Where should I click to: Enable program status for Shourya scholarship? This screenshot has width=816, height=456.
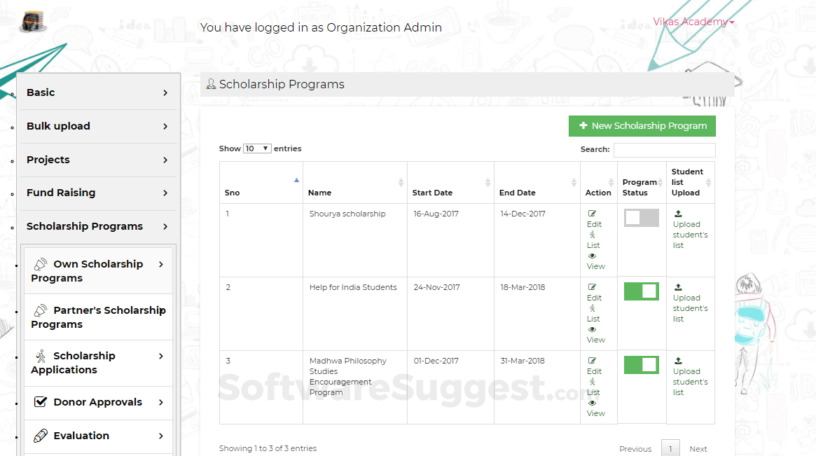[642, 218]
